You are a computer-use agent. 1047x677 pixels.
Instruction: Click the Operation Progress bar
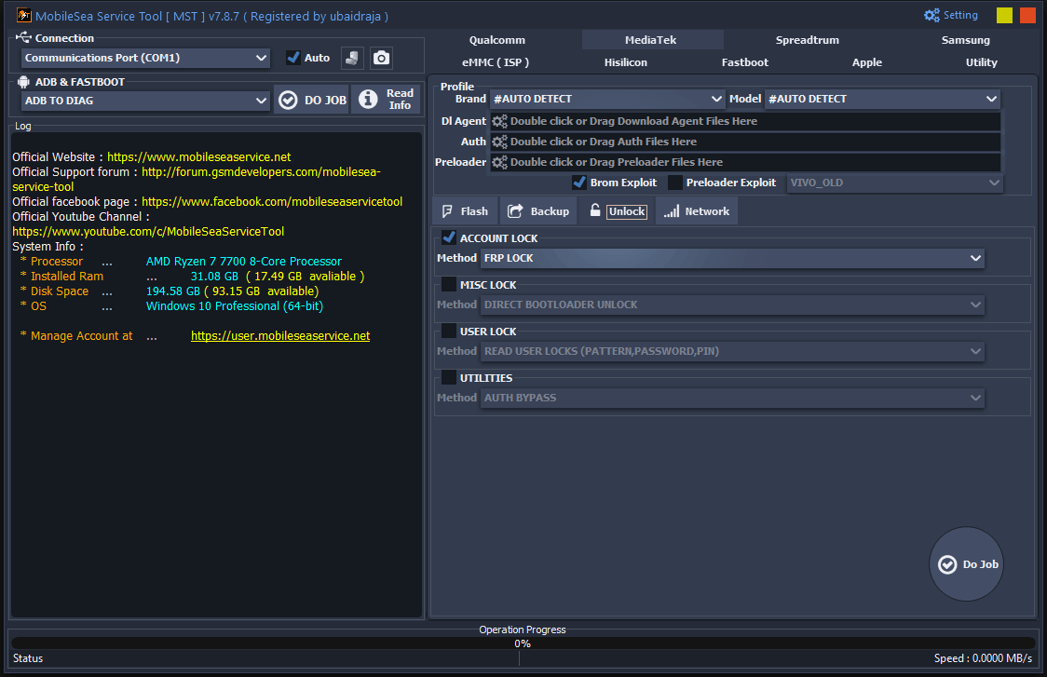[x=523, y=643]
